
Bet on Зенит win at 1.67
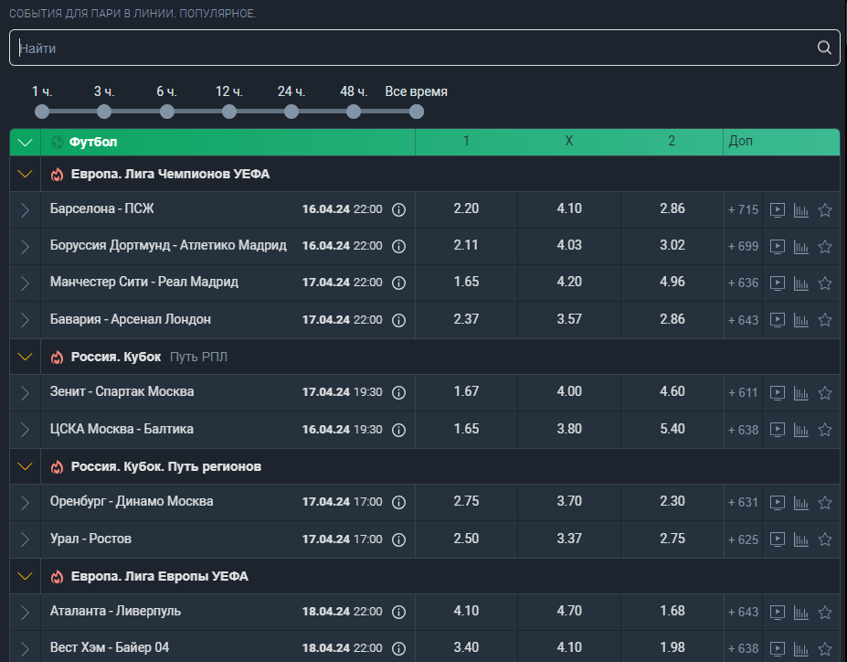click(466, 391)
